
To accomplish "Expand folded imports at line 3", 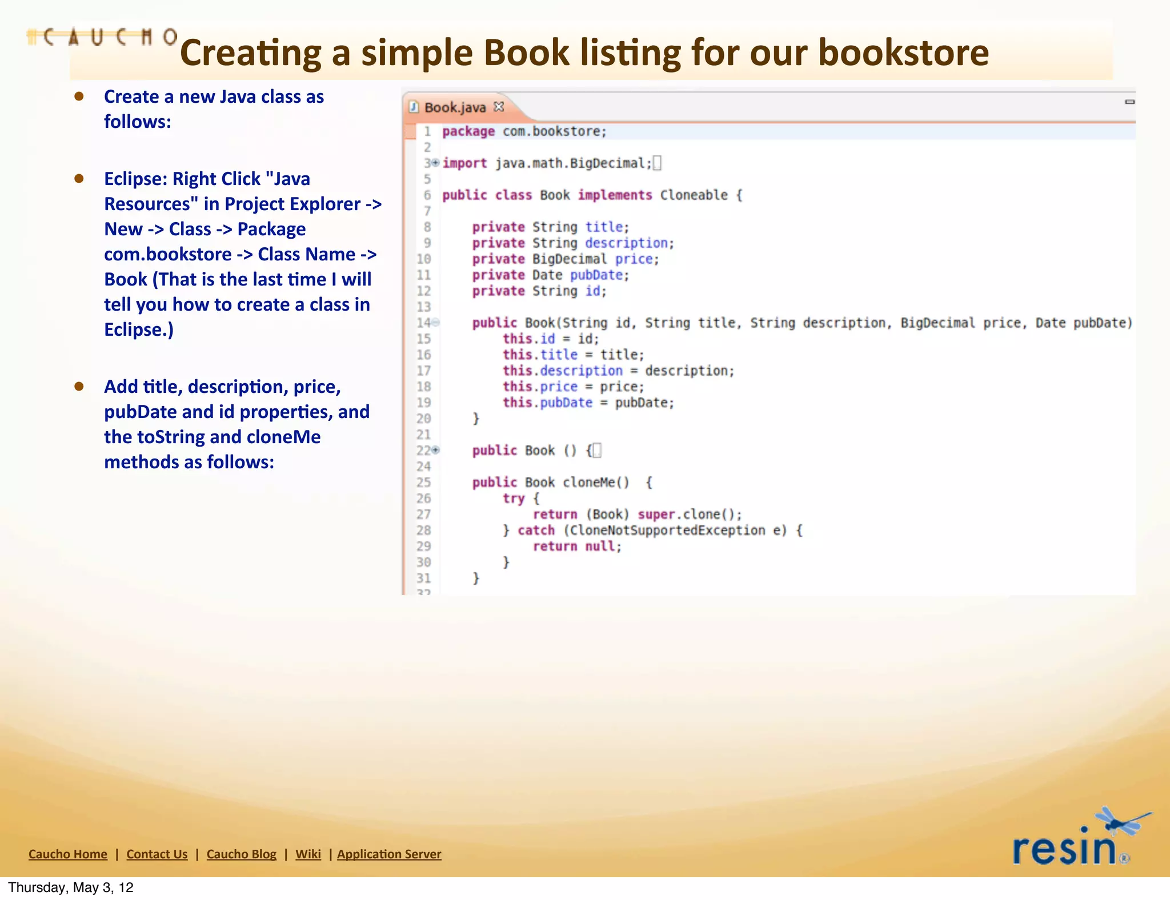I will tap(436, 163).
